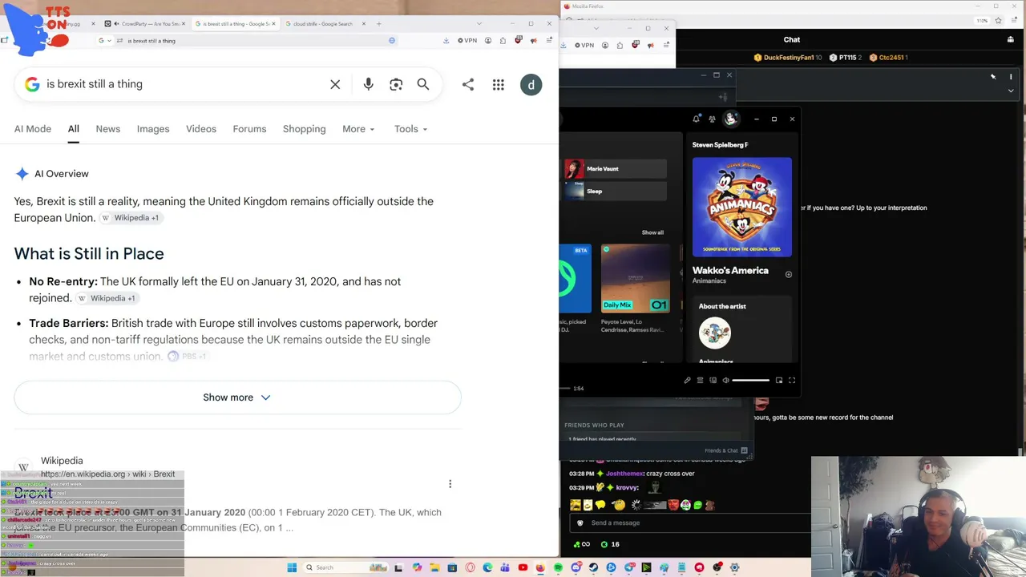This screenshot has height=577, width=1026.
Task: Open Spotify queue view
Action: point(700,381)
